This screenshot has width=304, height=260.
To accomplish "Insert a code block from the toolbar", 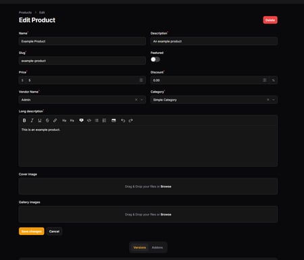I will (89, 120).
